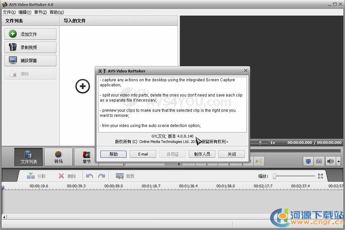Click the fit-to-window zoom icon
Viewport: 345px width, 230px height.
tap(321, 176)
